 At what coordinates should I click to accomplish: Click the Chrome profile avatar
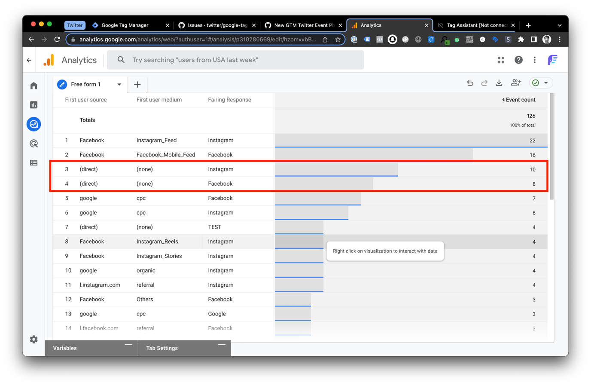(x=547, y=40)
